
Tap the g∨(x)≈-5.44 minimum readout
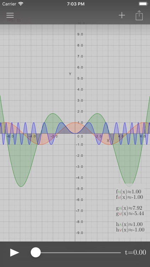(x=130, y=214)
